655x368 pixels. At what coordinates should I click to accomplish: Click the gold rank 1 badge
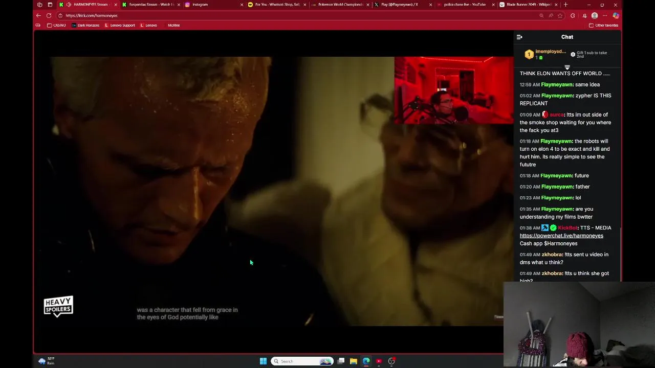tap(529, 54)
